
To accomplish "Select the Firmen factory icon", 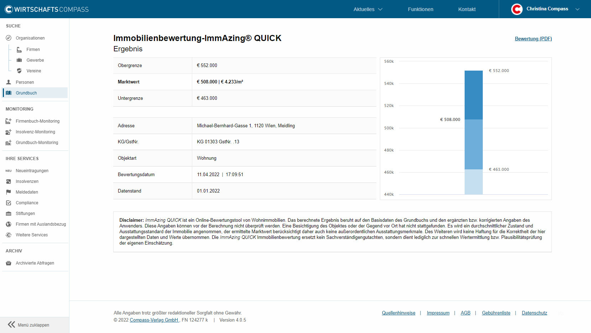I will [19, 50].
